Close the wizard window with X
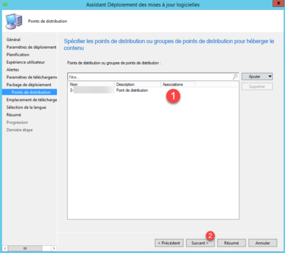The image size is (285, 253). click(279, 3)
